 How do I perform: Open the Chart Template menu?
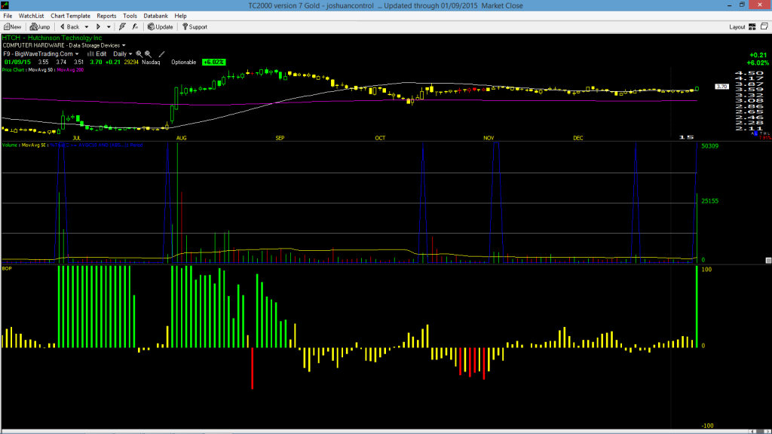70,16
